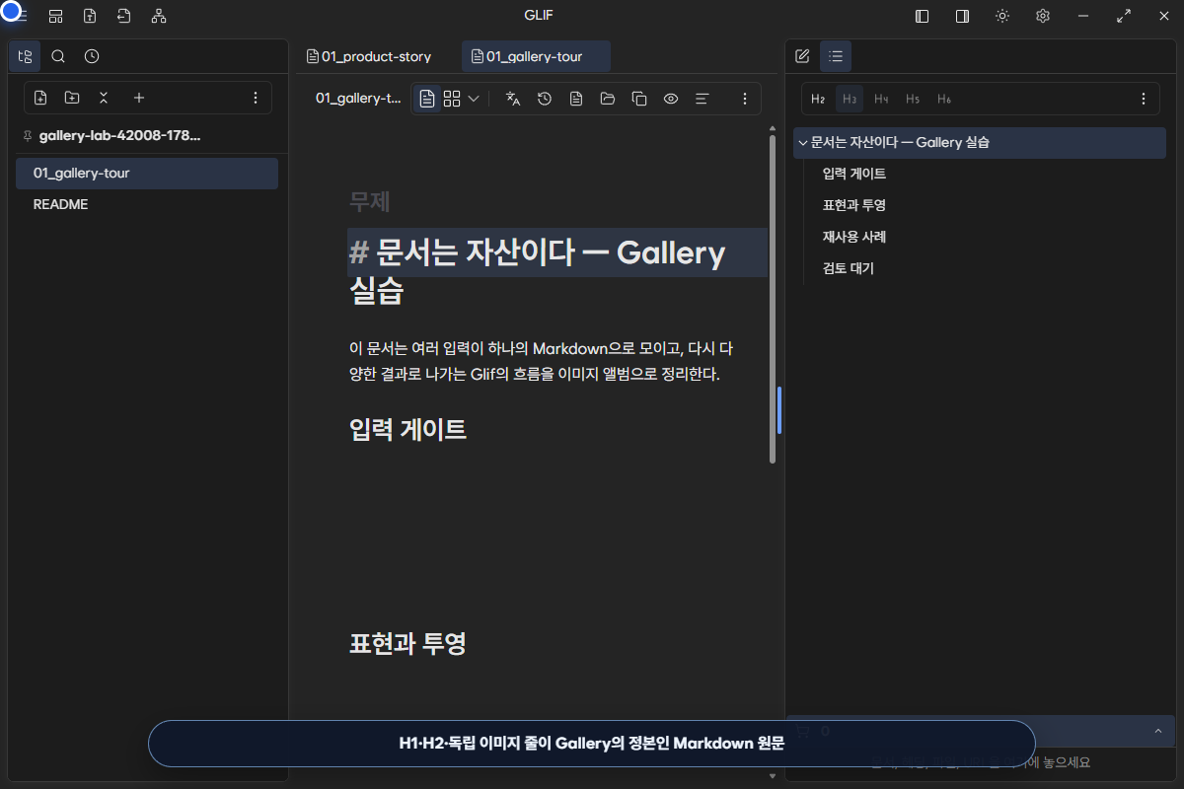The height and width of the screenshot is (789, 1184).
Task: Jump to '재사용 사례' in the outline
Action: click(854, 237)
